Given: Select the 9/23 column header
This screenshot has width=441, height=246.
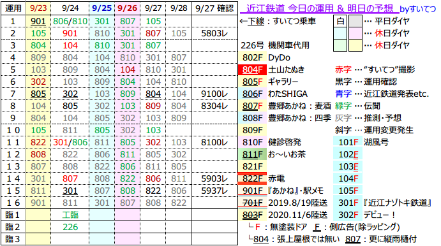Looking at the screenshot, I should (38, 8).
